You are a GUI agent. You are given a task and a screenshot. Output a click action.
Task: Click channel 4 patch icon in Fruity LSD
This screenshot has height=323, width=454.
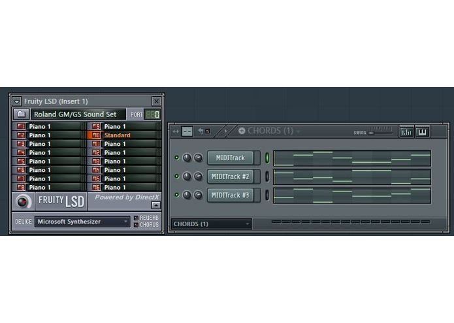(x=21, y=152)
